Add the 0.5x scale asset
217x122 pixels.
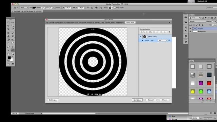[x=150, y=32]
